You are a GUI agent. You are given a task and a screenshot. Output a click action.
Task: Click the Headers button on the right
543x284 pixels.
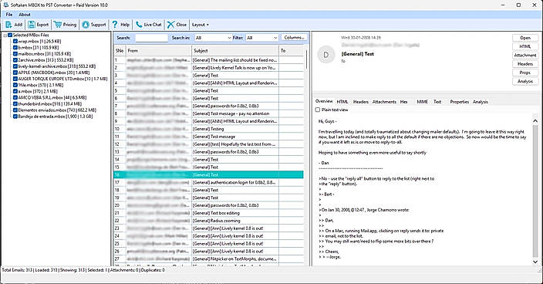tap(525, 64)
